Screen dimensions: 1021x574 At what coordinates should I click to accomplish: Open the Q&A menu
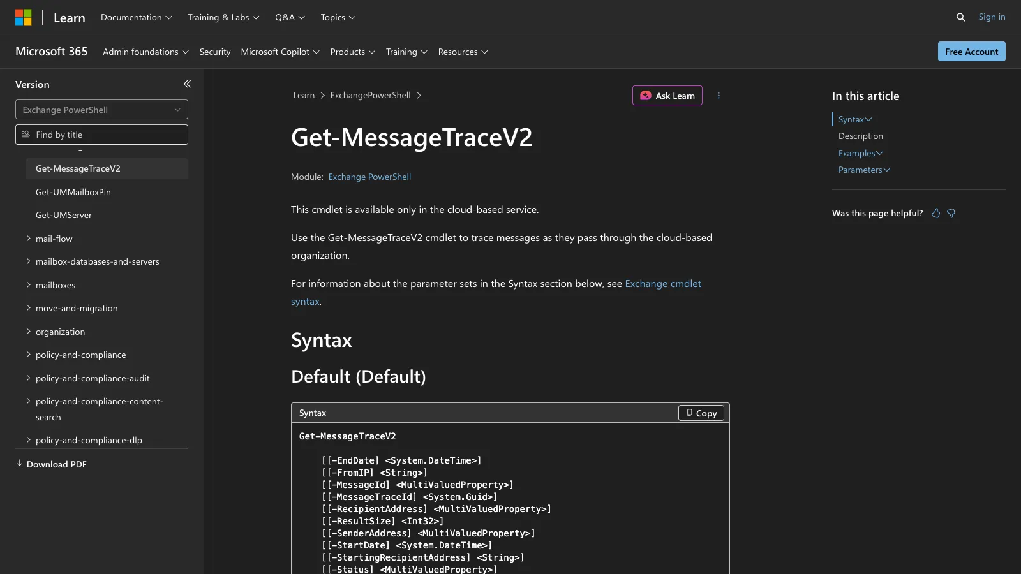click(290, 17)
